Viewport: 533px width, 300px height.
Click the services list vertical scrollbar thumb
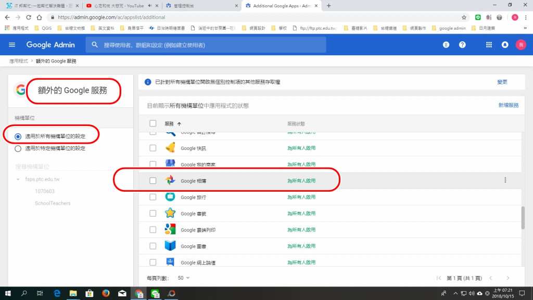[x=523, y=218]
